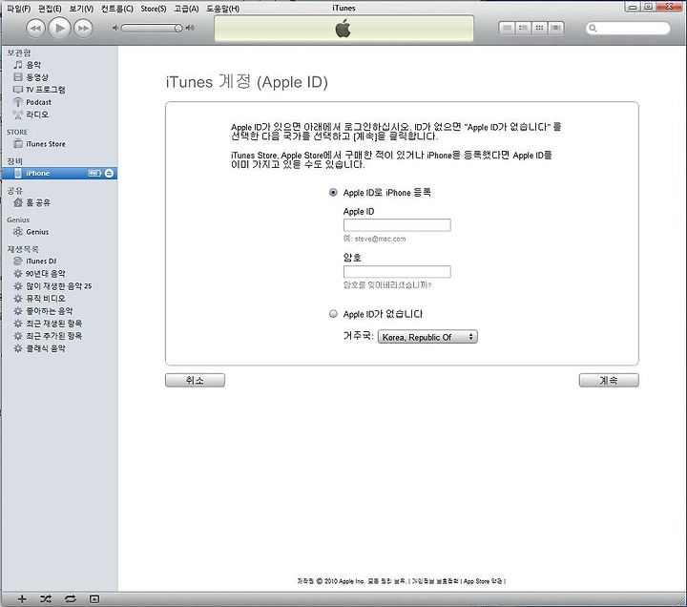Click the Apple logo status display
This screenshot has width=687, height=607.
tap(343, 29)
